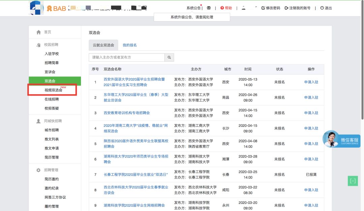
Task: Open 在线招聘 in the sidebar
Action: 52,99
